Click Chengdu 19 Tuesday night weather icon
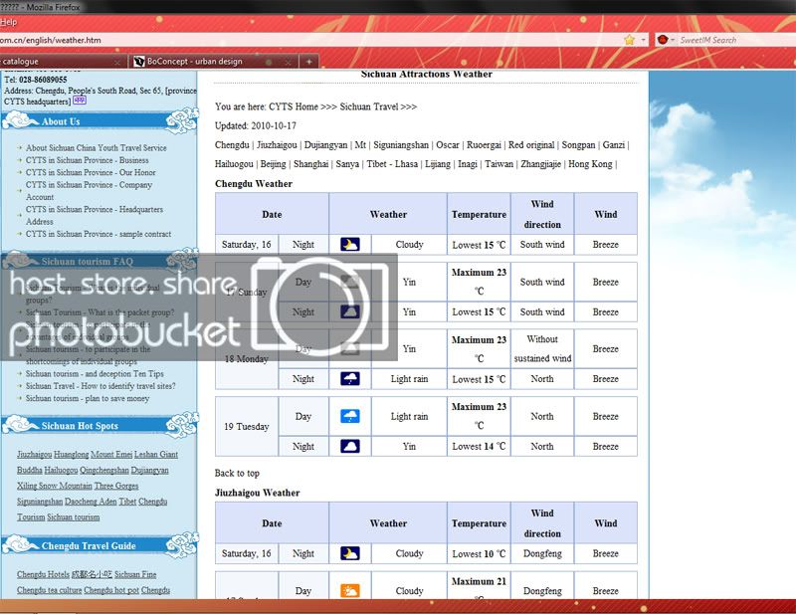 pyautogui.click(x=350, y=447)
